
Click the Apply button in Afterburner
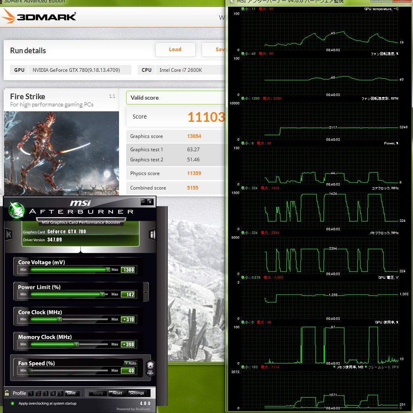click(98, 393)
